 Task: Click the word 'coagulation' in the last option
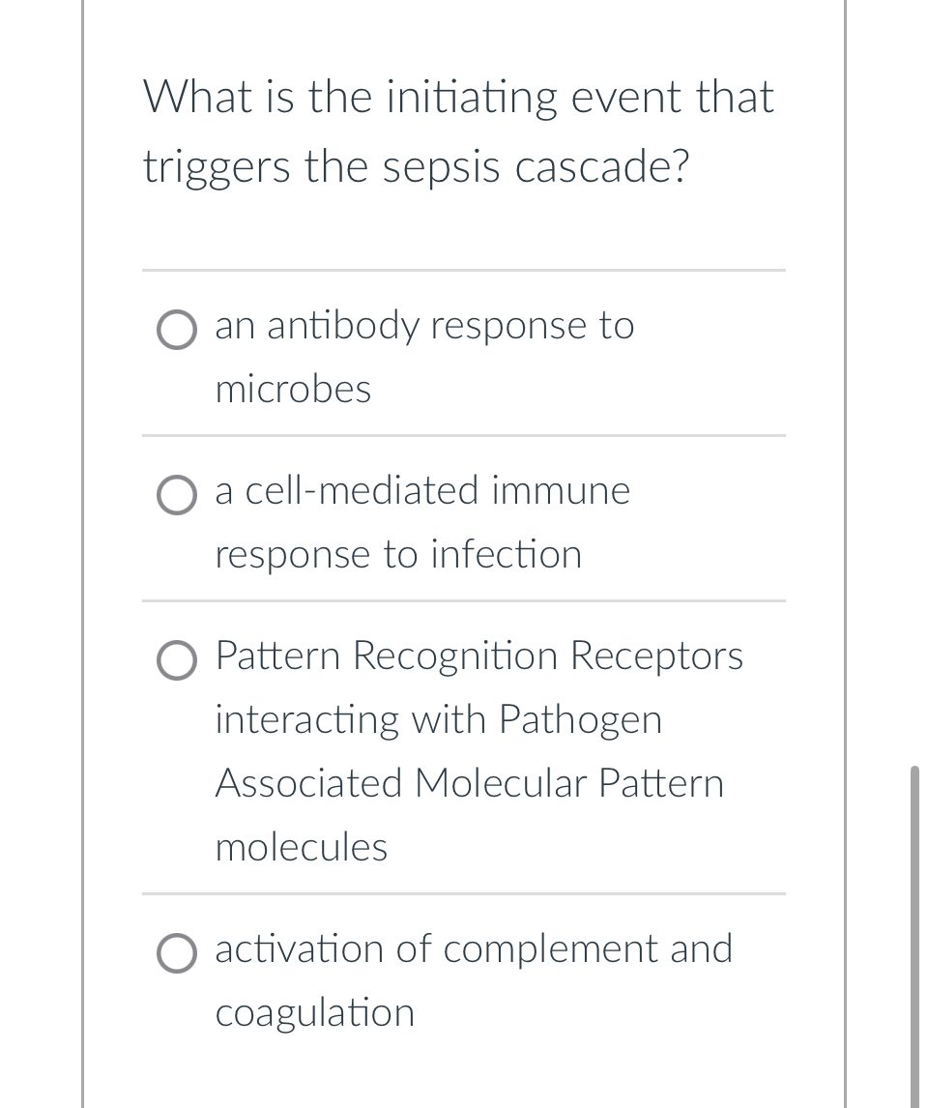click(x=314, y=1014)
